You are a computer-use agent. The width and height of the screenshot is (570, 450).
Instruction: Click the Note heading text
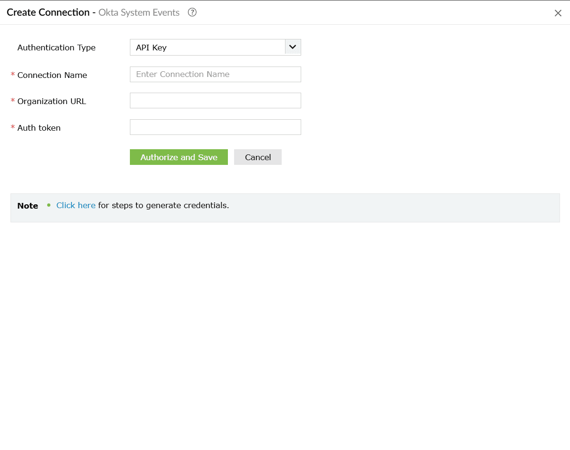28,206
